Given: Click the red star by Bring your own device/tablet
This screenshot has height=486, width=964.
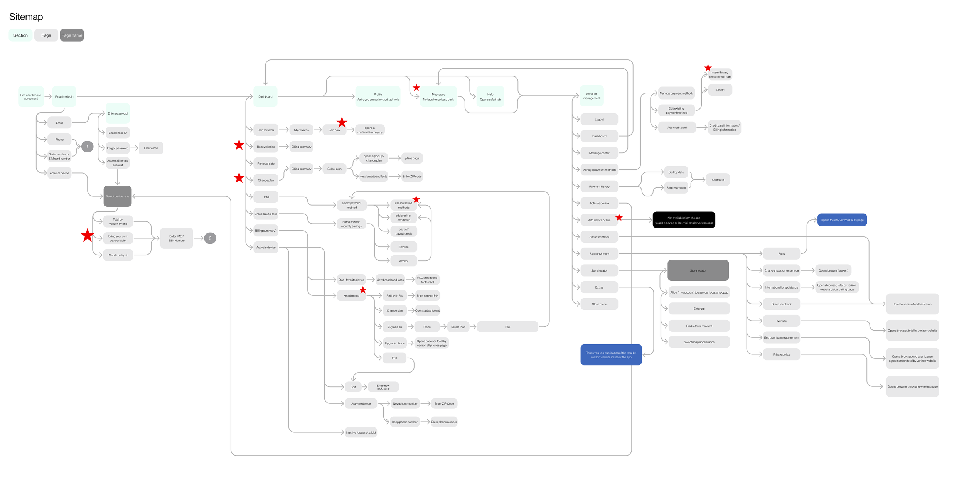Looking at the screenshot, I should (x=88, y=235).
